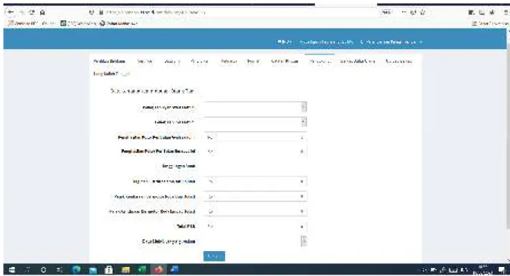Open the last dropdown above the blue button
This screenshot has width=510, height=276.
click(x=255, y=241)
